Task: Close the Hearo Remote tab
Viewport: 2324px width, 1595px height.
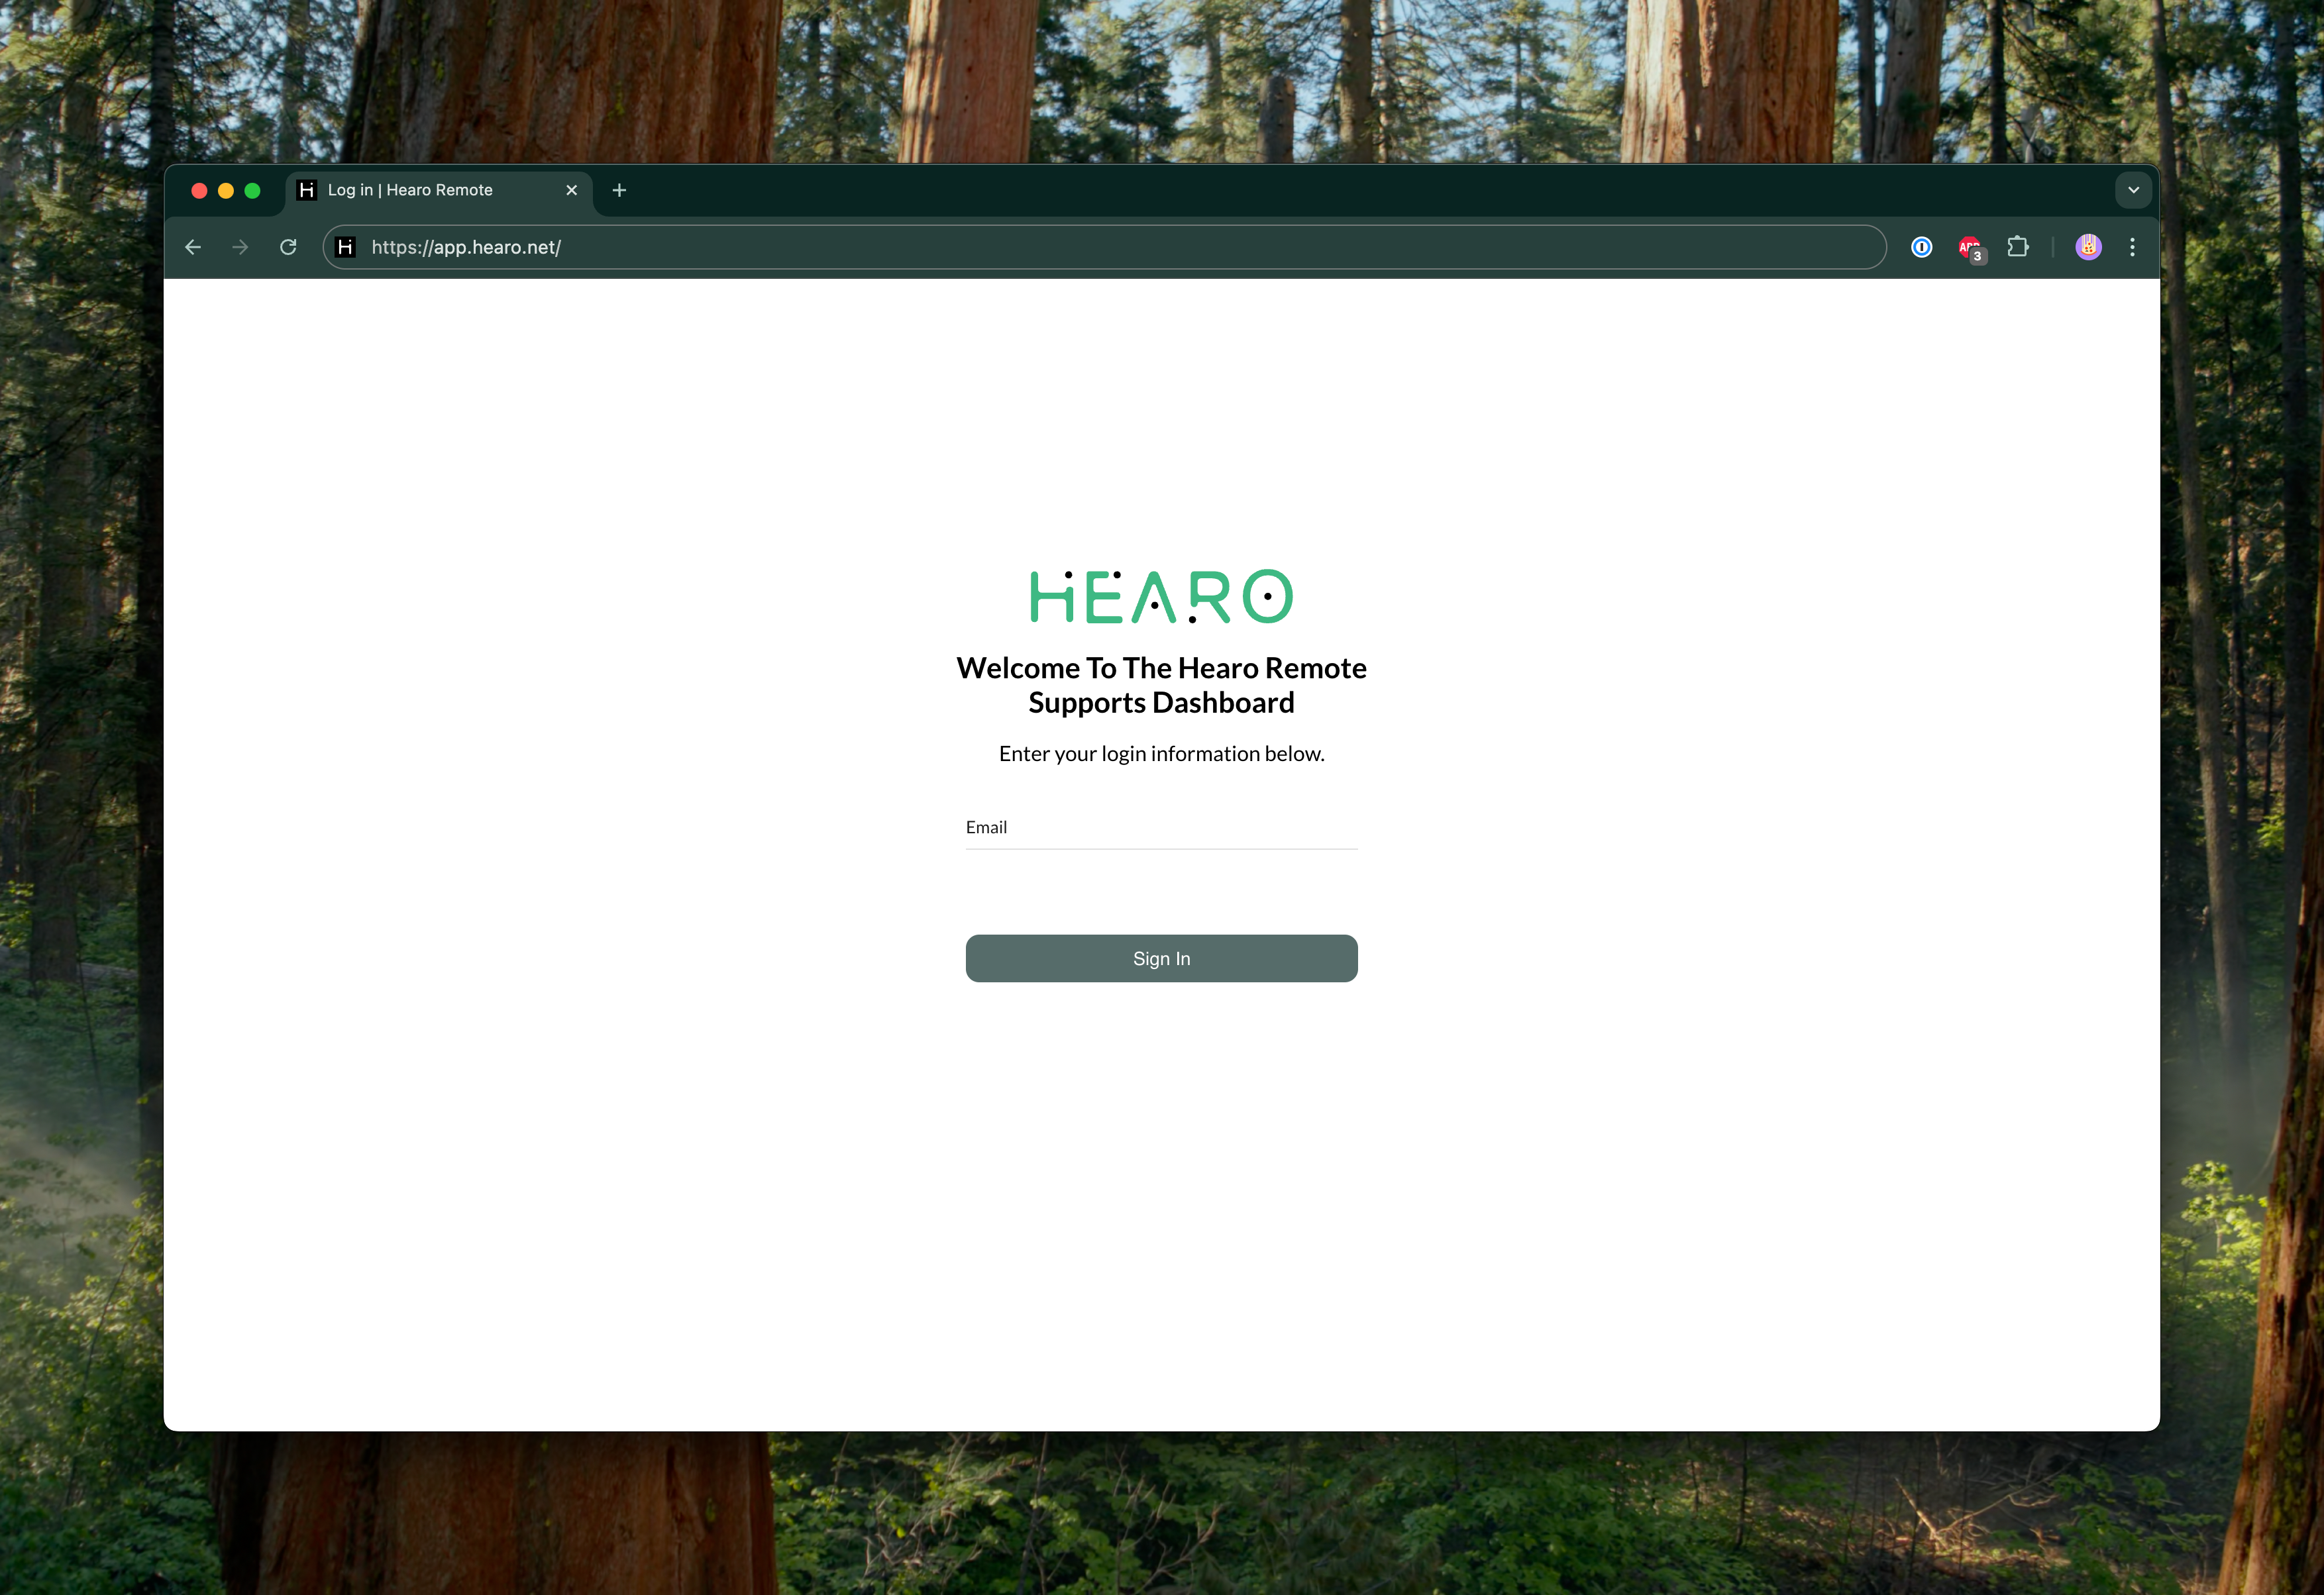Action: click(571, 190)
